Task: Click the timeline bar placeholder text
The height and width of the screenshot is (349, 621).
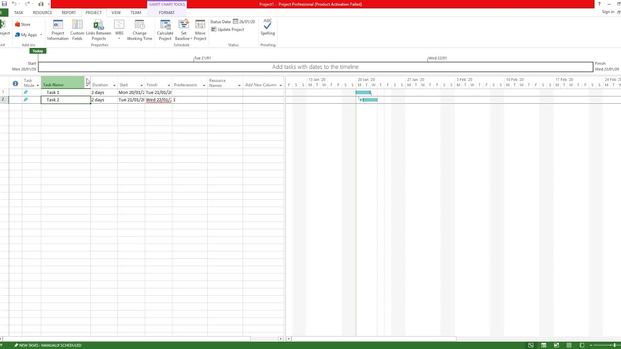Action: (315, 67)
